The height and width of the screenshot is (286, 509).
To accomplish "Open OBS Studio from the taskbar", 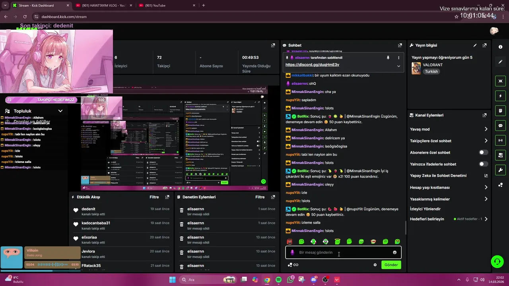I will click(325, 280).
